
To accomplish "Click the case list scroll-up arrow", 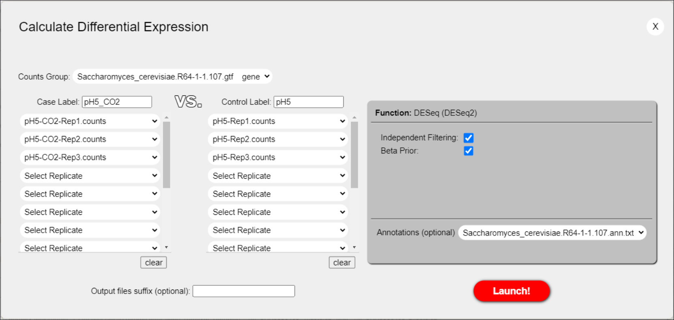I will tap(166, 118).
